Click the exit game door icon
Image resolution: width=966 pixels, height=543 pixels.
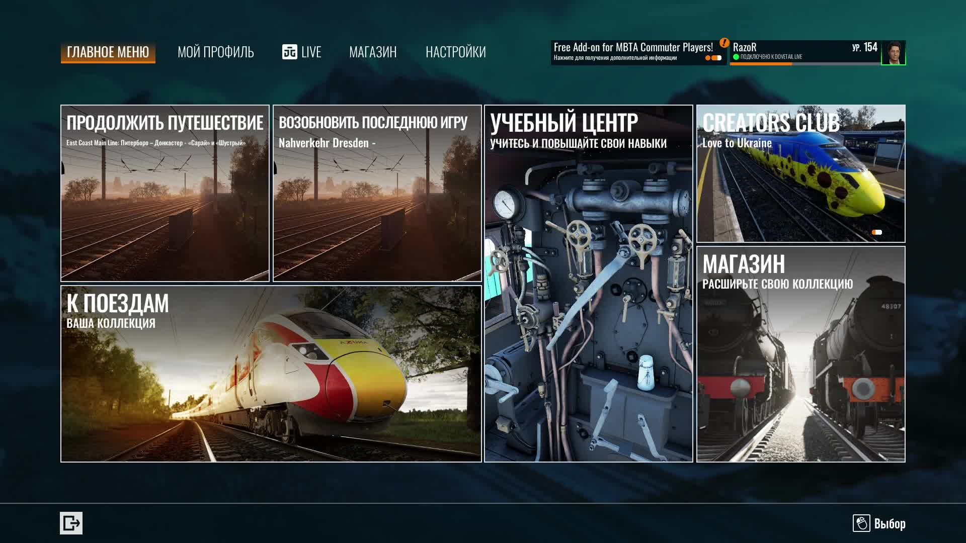point(71,523)
